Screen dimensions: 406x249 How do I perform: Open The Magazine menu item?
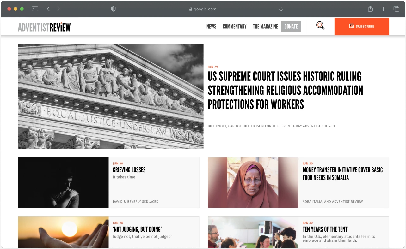(265, 27)
